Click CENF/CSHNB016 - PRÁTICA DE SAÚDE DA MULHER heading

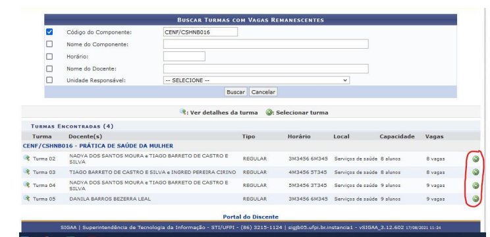pyautogui.click(x=98, y=146)
